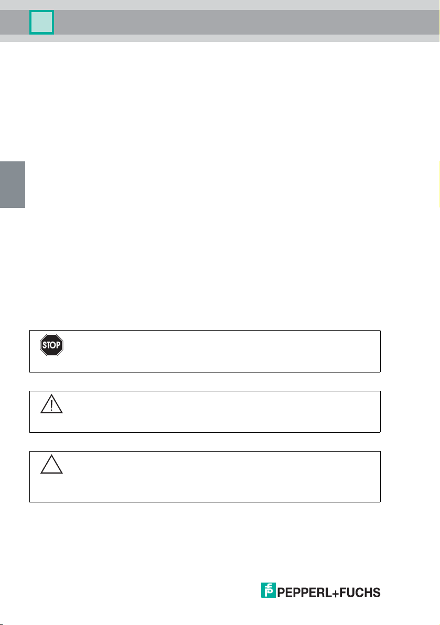
Task: Click the empty outlined triangle icon
Action: click(x=51, y=464)
